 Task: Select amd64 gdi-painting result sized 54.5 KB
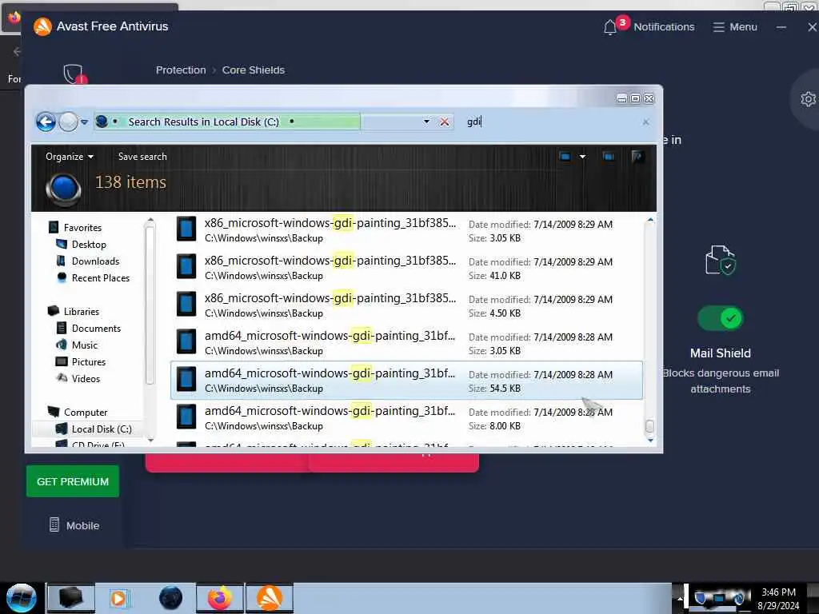(x=406, y=381)
